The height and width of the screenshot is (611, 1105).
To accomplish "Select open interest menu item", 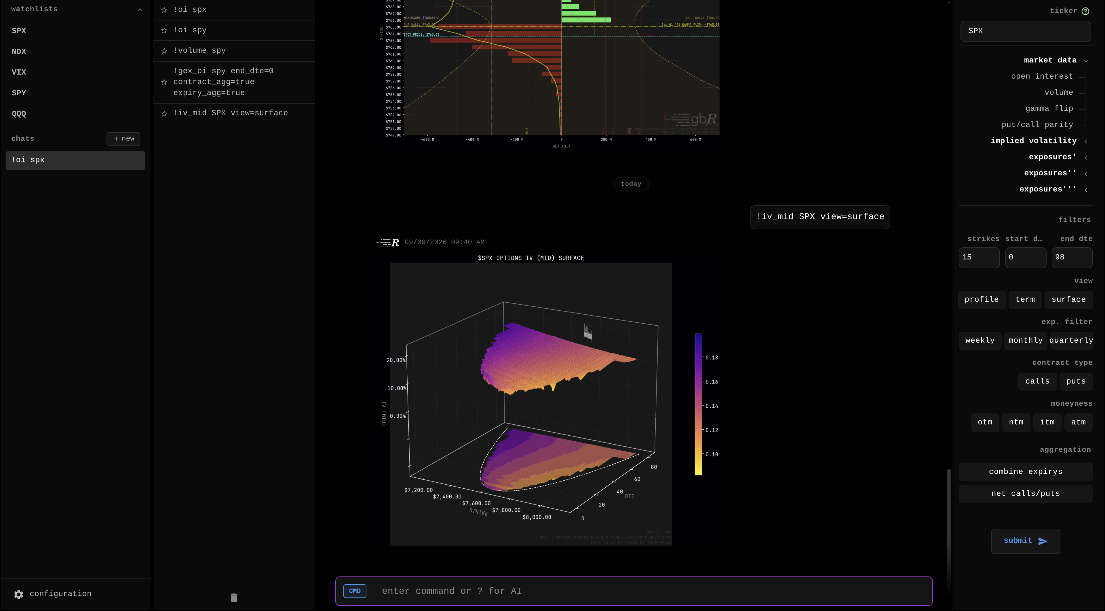I will [x=1041, y=76].
